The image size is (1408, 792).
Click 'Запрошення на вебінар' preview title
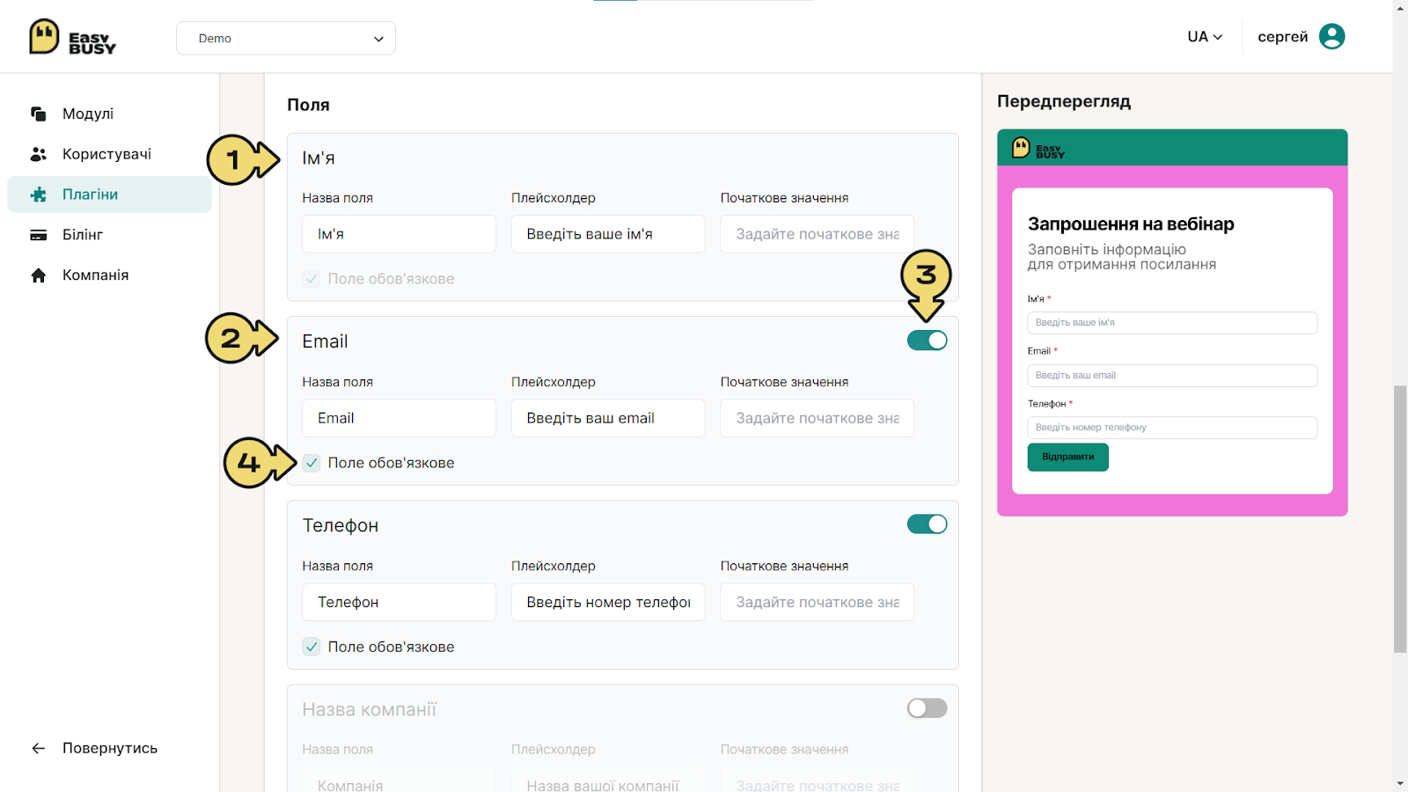click(1131, 224)
